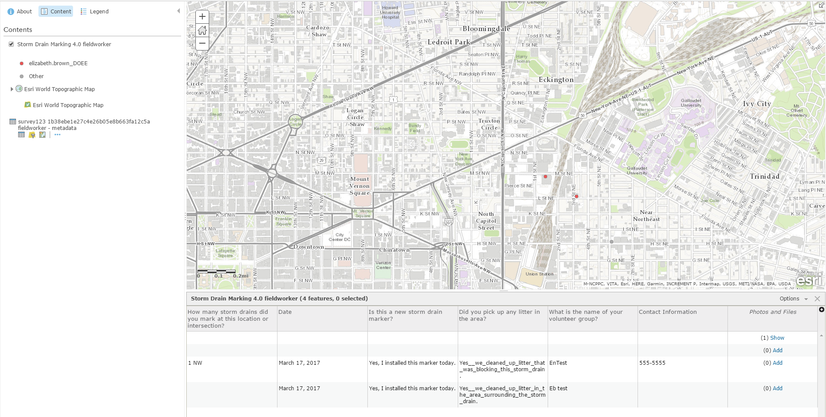
Task: Click the globe icon for Esri World Topographic Map
Action: pyautogui.click(x=19, y=88)
